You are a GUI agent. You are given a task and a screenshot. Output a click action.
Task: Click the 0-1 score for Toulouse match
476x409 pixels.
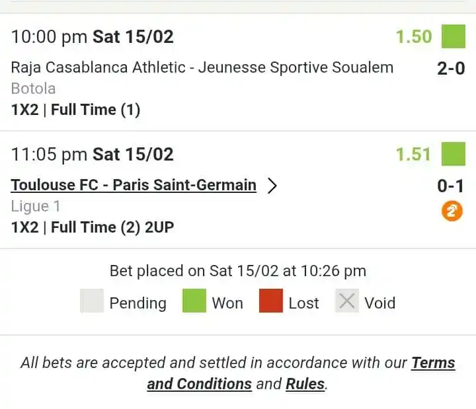coord(451,186)
